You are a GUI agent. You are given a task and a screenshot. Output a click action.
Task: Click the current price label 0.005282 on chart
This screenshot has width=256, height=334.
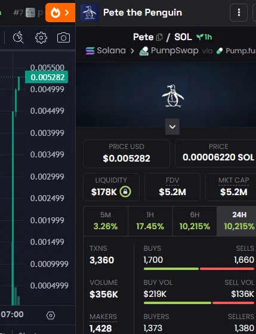47,77
